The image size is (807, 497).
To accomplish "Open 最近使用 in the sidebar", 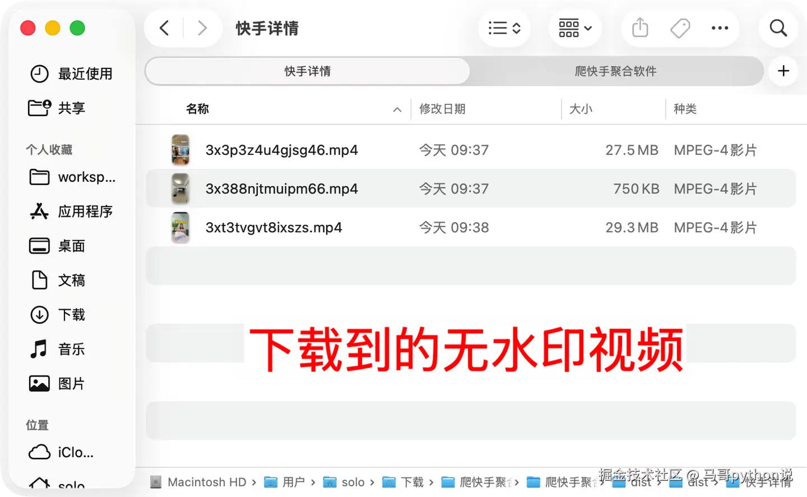I will pyautogui.click(x=72, y=73).
